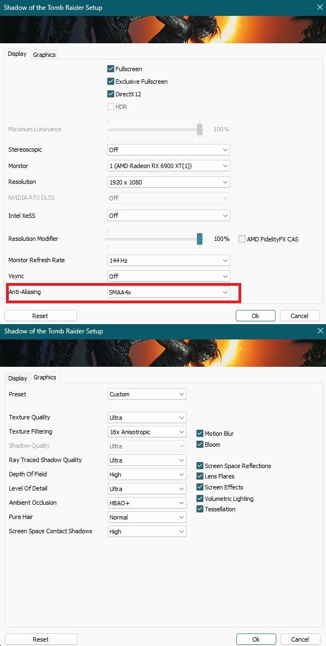
Task: Disable Screen Effects checkbox
Action: [200, 487]
